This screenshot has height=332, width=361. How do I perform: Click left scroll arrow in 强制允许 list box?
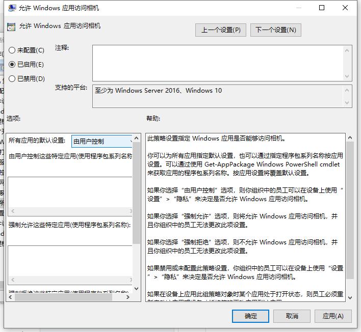[x=13, y=280]
